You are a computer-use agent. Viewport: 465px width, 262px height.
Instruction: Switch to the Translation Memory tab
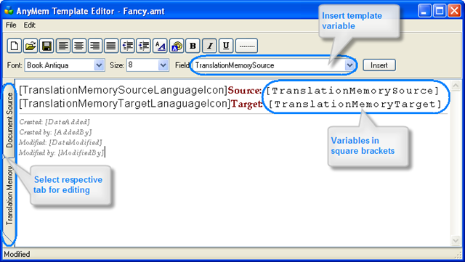(x=9, y=195)
